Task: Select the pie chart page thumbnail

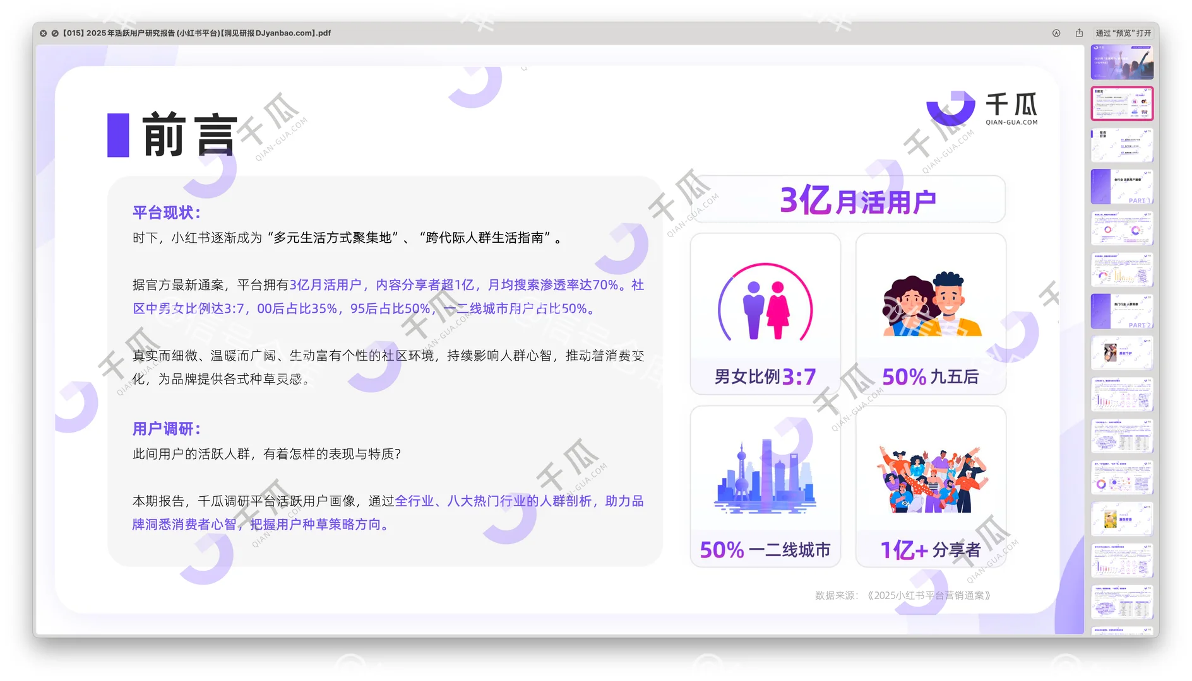Action: (x=1121, y=228)
